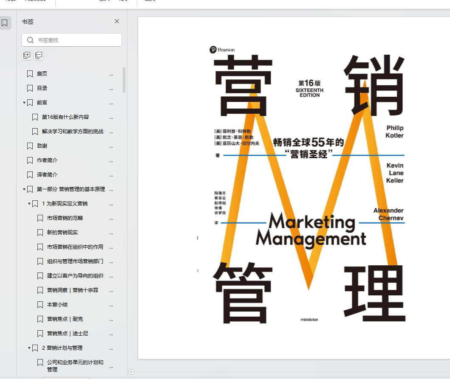Open more options for 目录 bookmark
The height and width of the screenshot is (379, 450).
point(111,89)
